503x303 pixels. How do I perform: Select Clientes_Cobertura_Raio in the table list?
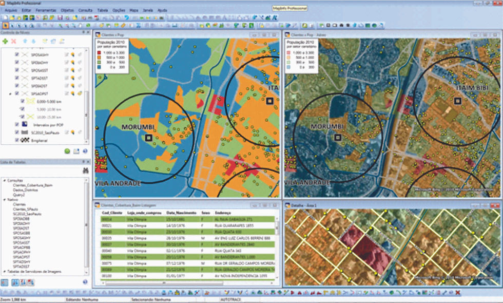(x=33, y=185)
